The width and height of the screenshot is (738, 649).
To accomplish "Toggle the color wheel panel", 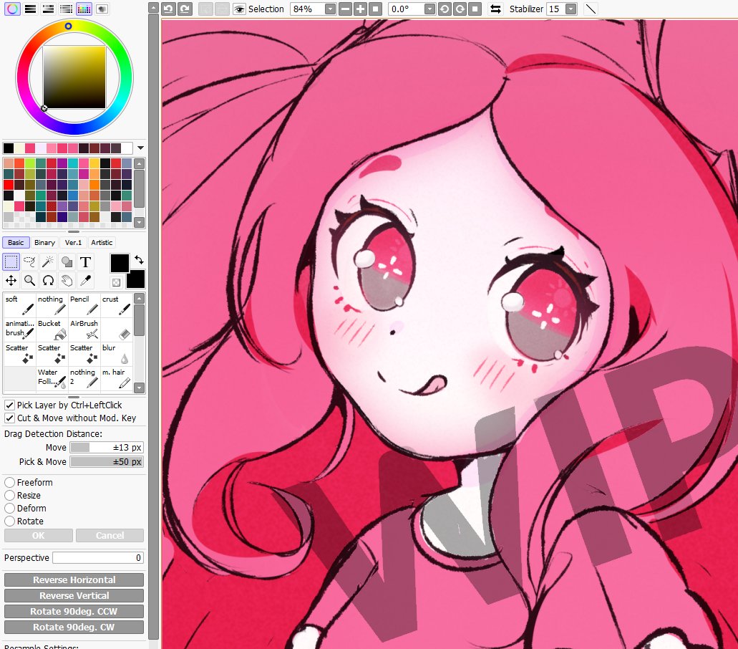I will click(12, 9).
